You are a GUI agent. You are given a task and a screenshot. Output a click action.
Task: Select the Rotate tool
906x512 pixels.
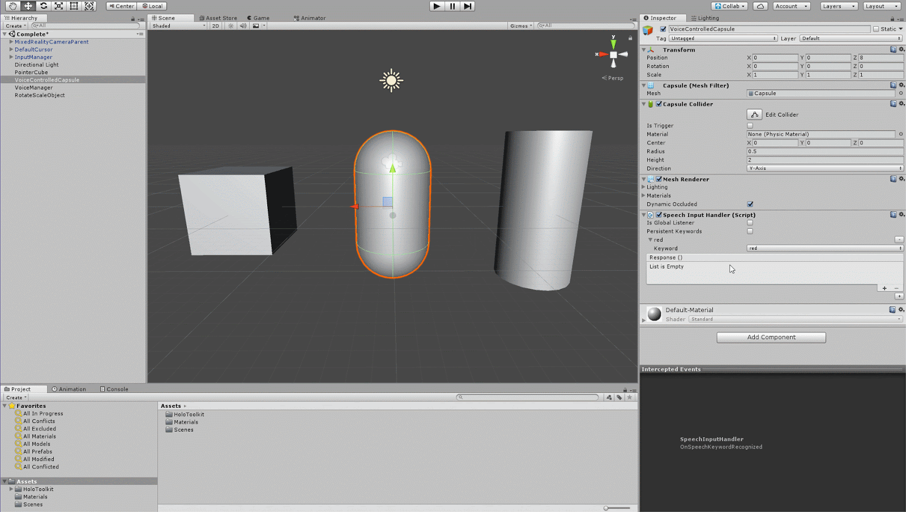tap(44, 6)
